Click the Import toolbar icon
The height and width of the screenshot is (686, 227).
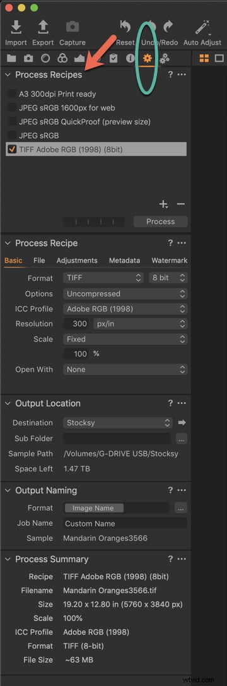16,28
